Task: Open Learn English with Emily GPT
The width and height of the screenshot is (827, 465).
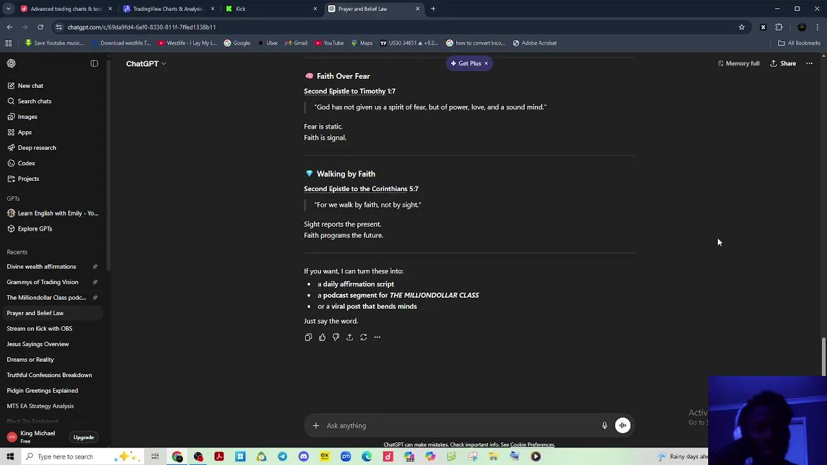Action: pos(52,213)
